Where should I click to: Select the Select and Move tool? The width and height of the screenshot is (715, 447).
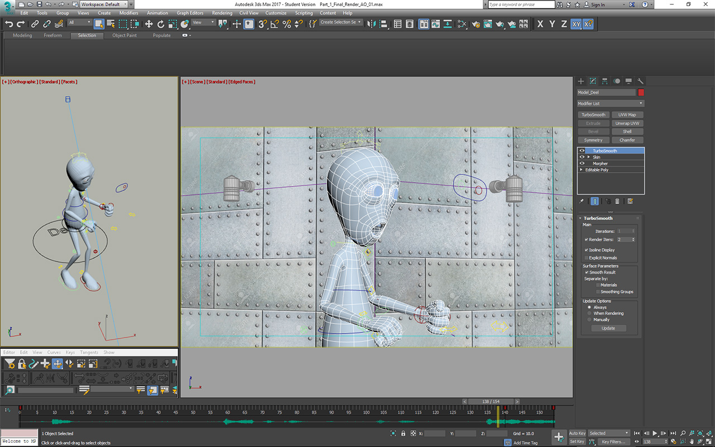[x=148, y=23]
